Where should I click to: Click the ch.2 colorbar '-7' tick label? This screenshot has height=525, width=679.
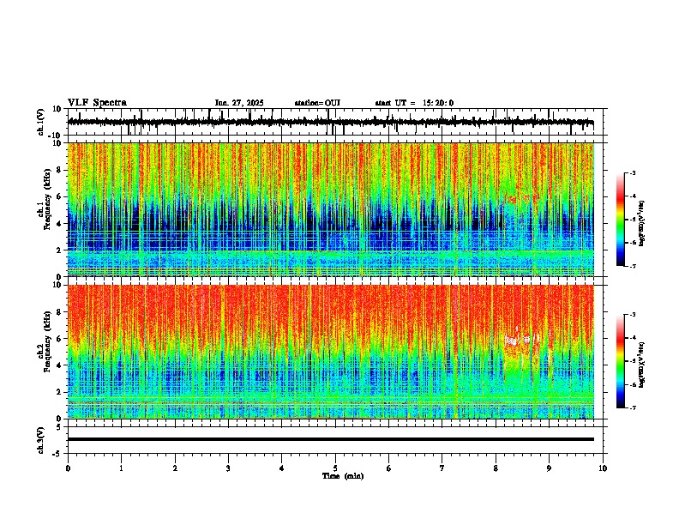pos(632,408)
